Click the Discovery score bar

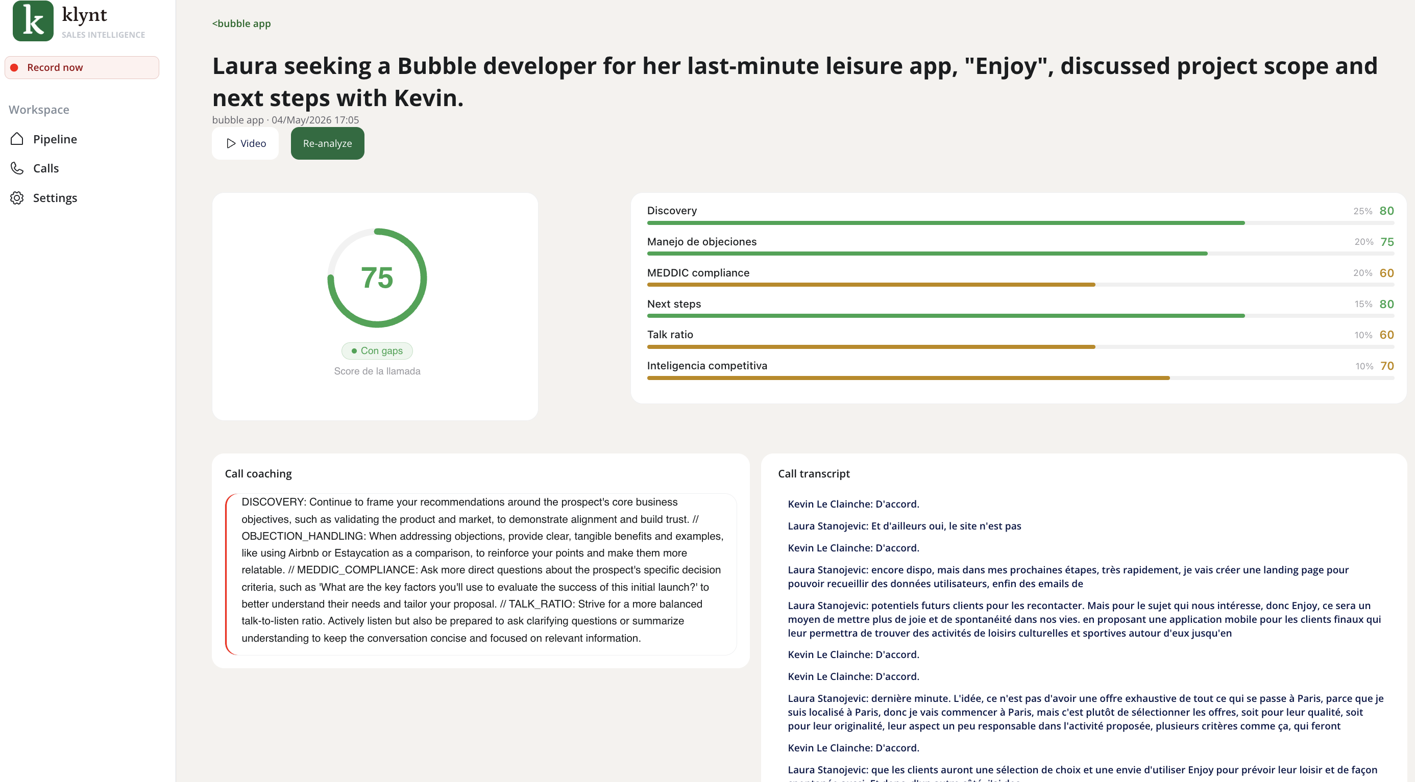click(x=1020, y=223)
